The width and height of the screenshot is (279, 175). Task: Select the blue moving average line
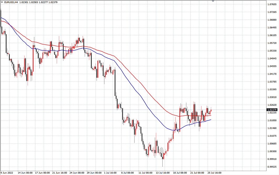pyautogui.click(x=132, y=84)
